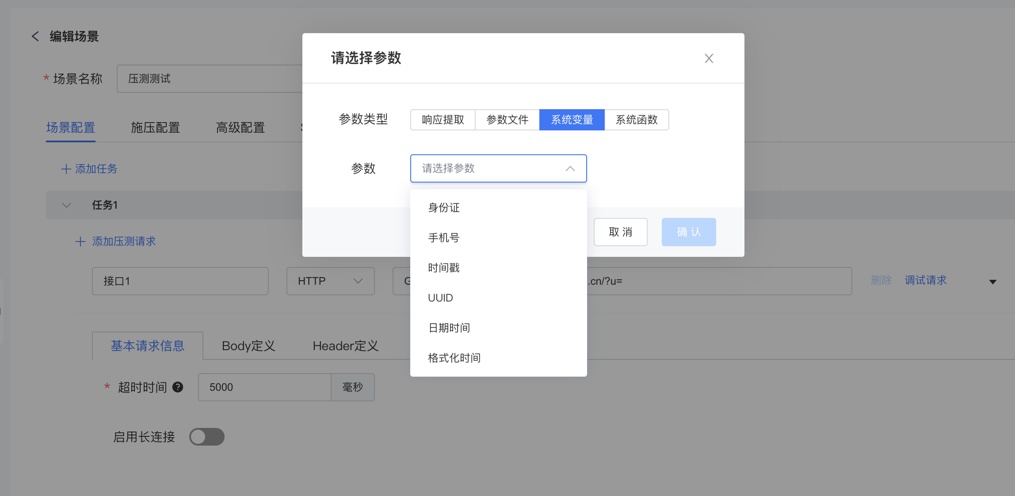Click the 调试请求 link
This screenshot has height=496, width=1015.
pyautogui.click(x=925, y=280)
